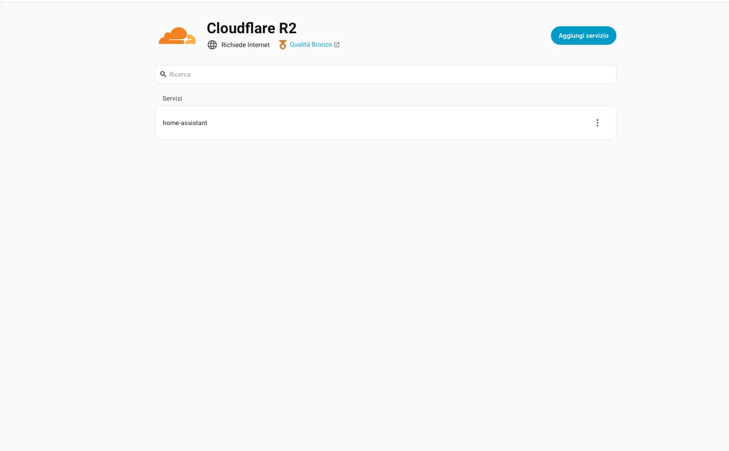Open the Qualità Bronzo link
729x451 pixels.
pos(311,44)
